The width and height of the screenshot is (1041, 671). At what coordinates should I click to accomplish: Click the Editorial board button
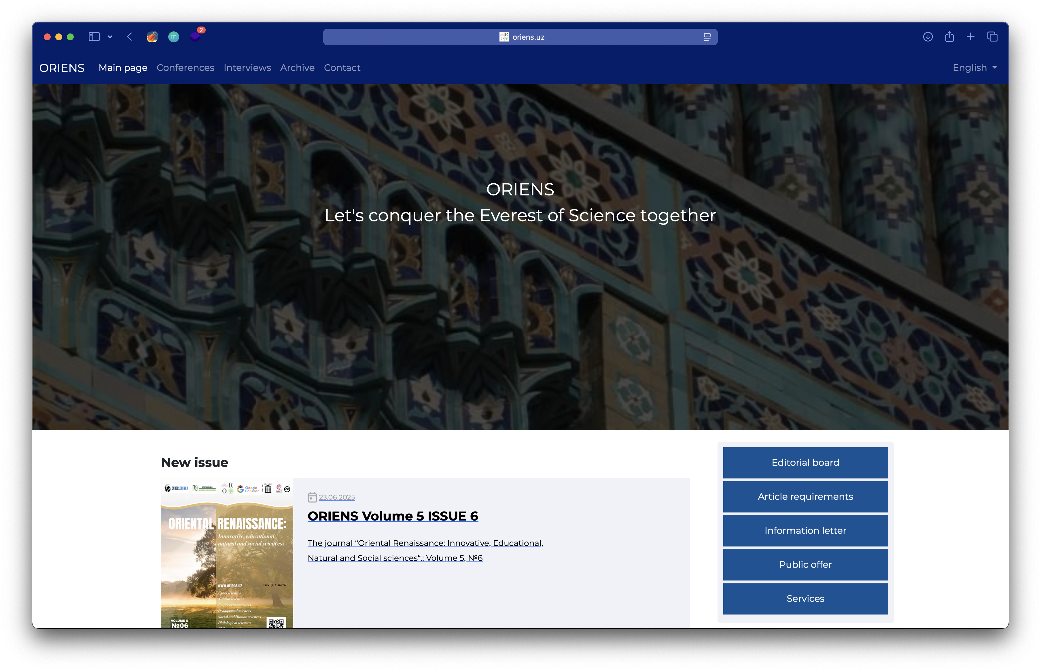click(x=805, y=462)
